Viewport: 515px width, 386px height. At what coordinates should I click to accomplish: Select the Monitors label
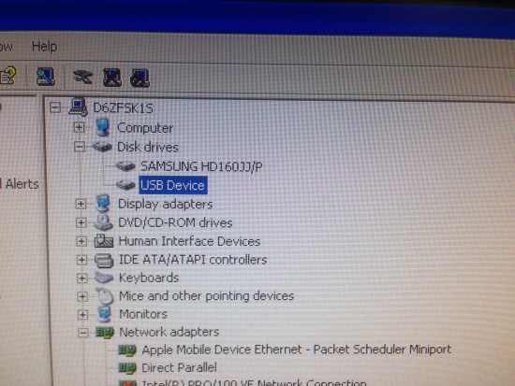click(143, 314)
